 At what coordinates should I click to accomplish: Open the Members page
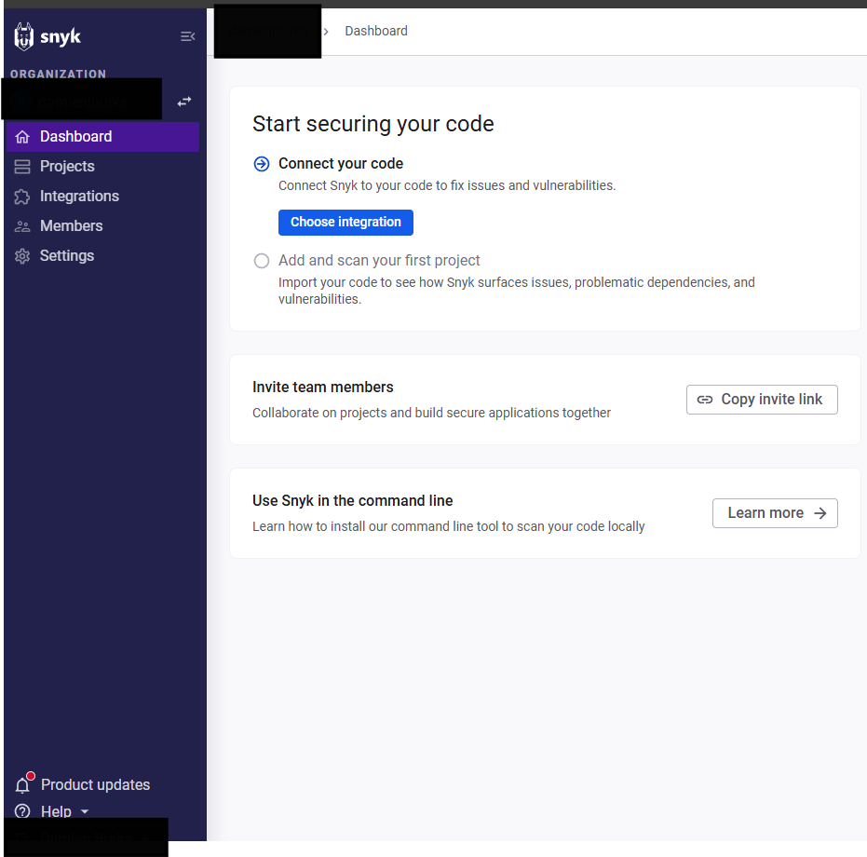[71, 226]
